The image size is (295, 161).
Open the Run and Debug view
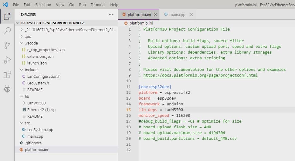(7, 60)
